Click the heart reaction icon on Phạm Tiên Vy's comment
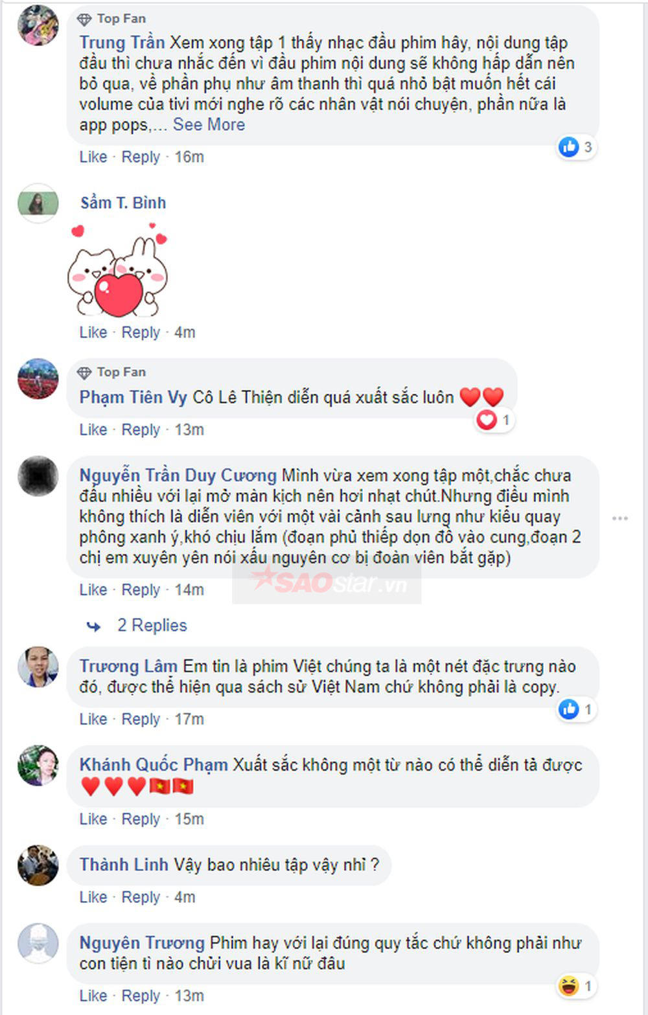 [x=487, y=420]
